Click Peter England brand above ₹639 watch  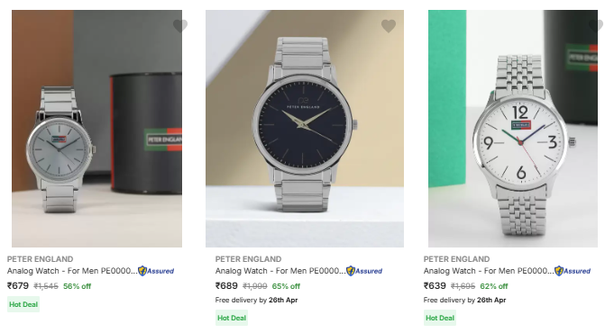tap(457, 259)
